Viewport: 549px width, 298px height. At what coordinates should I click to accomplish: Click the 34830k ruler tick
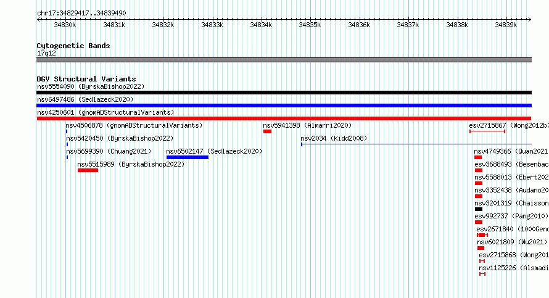[x=65, y=25]
